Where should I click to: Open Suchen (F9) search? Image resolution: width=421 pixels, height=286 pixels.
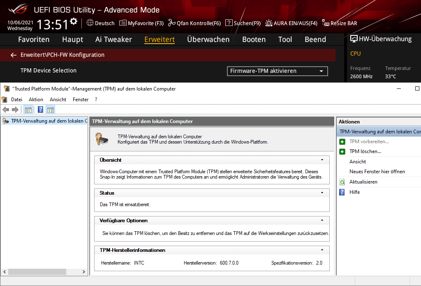pyautogui.click(x=243, y=23)
